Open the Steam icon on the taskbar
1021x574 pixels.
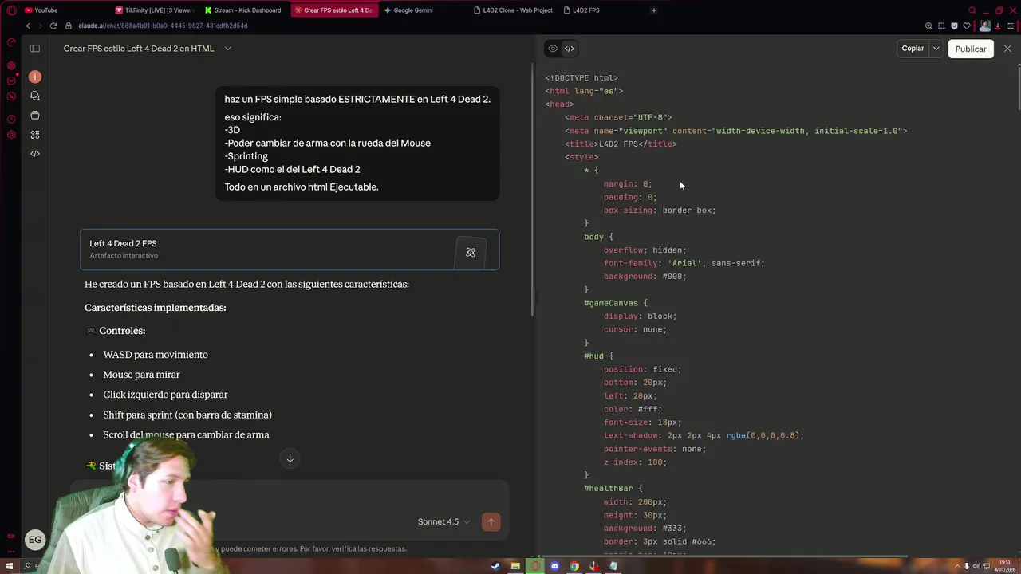tap(495, 567)
